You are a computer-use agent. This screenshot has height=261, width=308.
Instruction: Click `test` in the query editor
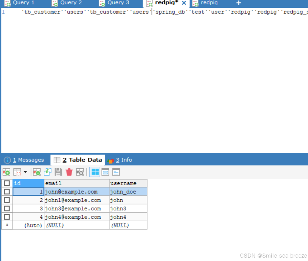(x=198, y=12)
